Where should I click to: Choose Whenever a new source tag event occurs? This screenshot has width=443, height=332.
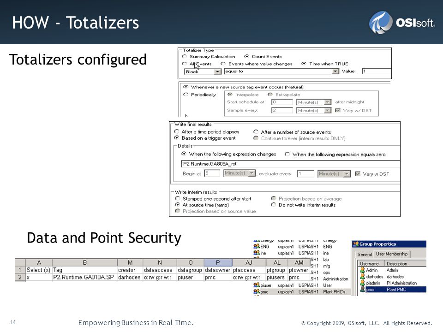pyautogui.click(x=186, y=87)
